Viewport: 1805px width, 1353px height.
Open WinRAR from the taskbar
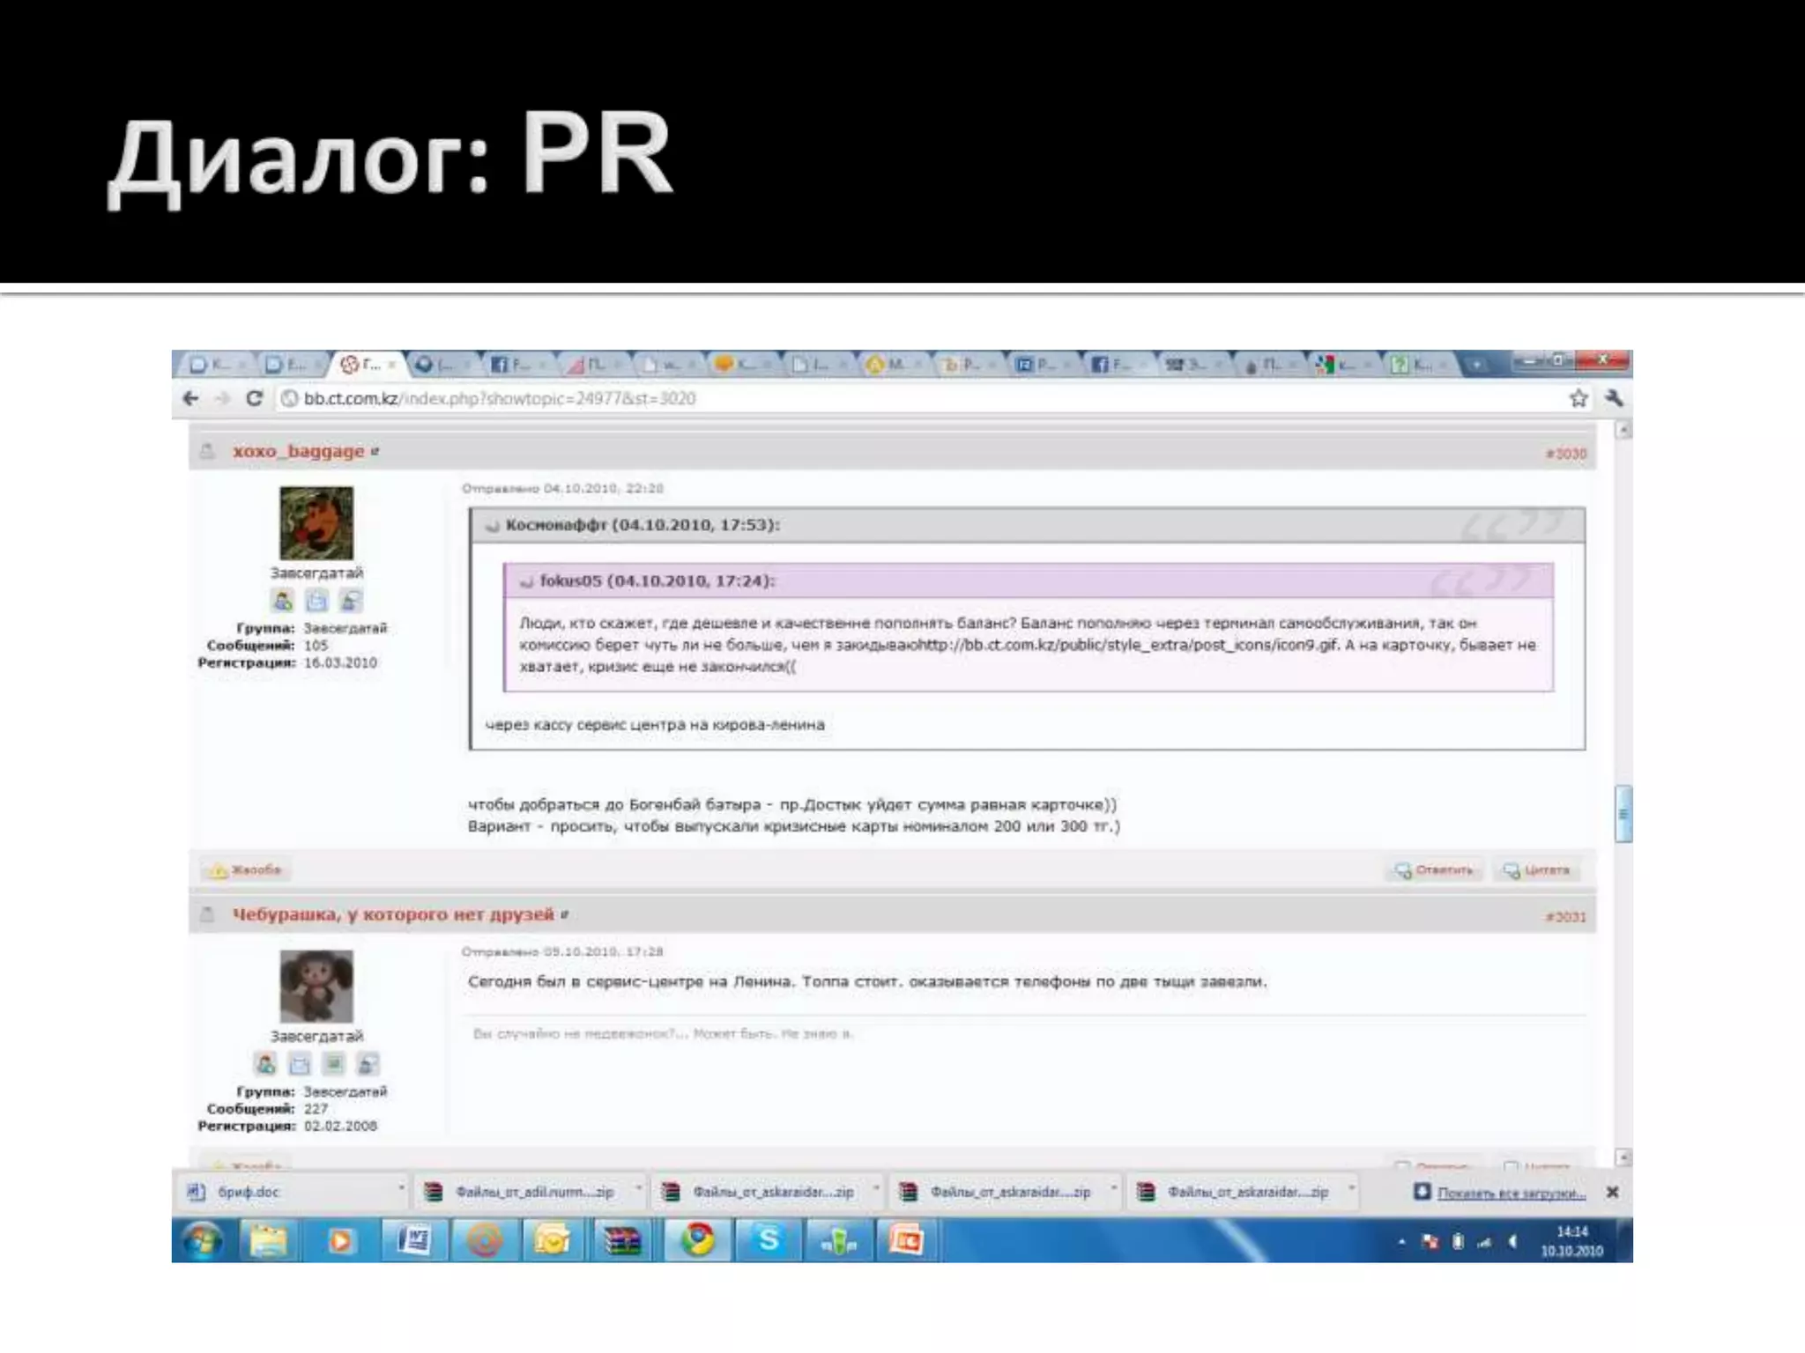pyautogui.click(x=623, y=1240)
